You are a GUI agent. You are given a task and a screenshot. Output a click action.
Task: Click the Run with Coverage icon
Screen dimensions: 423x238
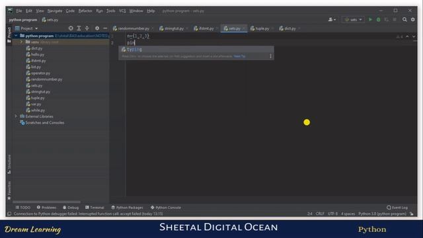coord(386,19)
